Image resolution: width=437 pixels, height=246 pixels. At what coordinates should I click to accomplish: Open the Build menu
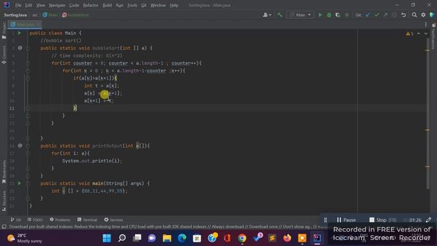[107, 5]
